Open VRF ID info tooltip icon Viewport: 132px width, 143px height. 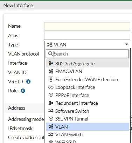pyautogui.click(x=28, y=82)
